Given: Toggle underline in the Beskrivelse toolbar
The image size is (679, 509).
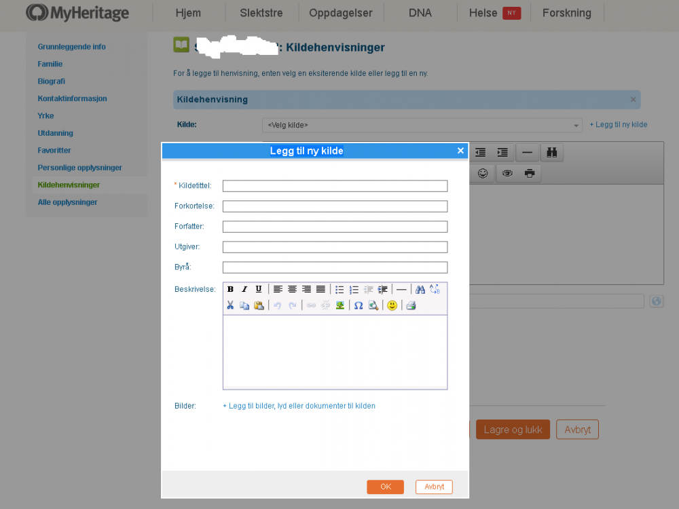Looking at the screenshot, I should click(259, 290).
